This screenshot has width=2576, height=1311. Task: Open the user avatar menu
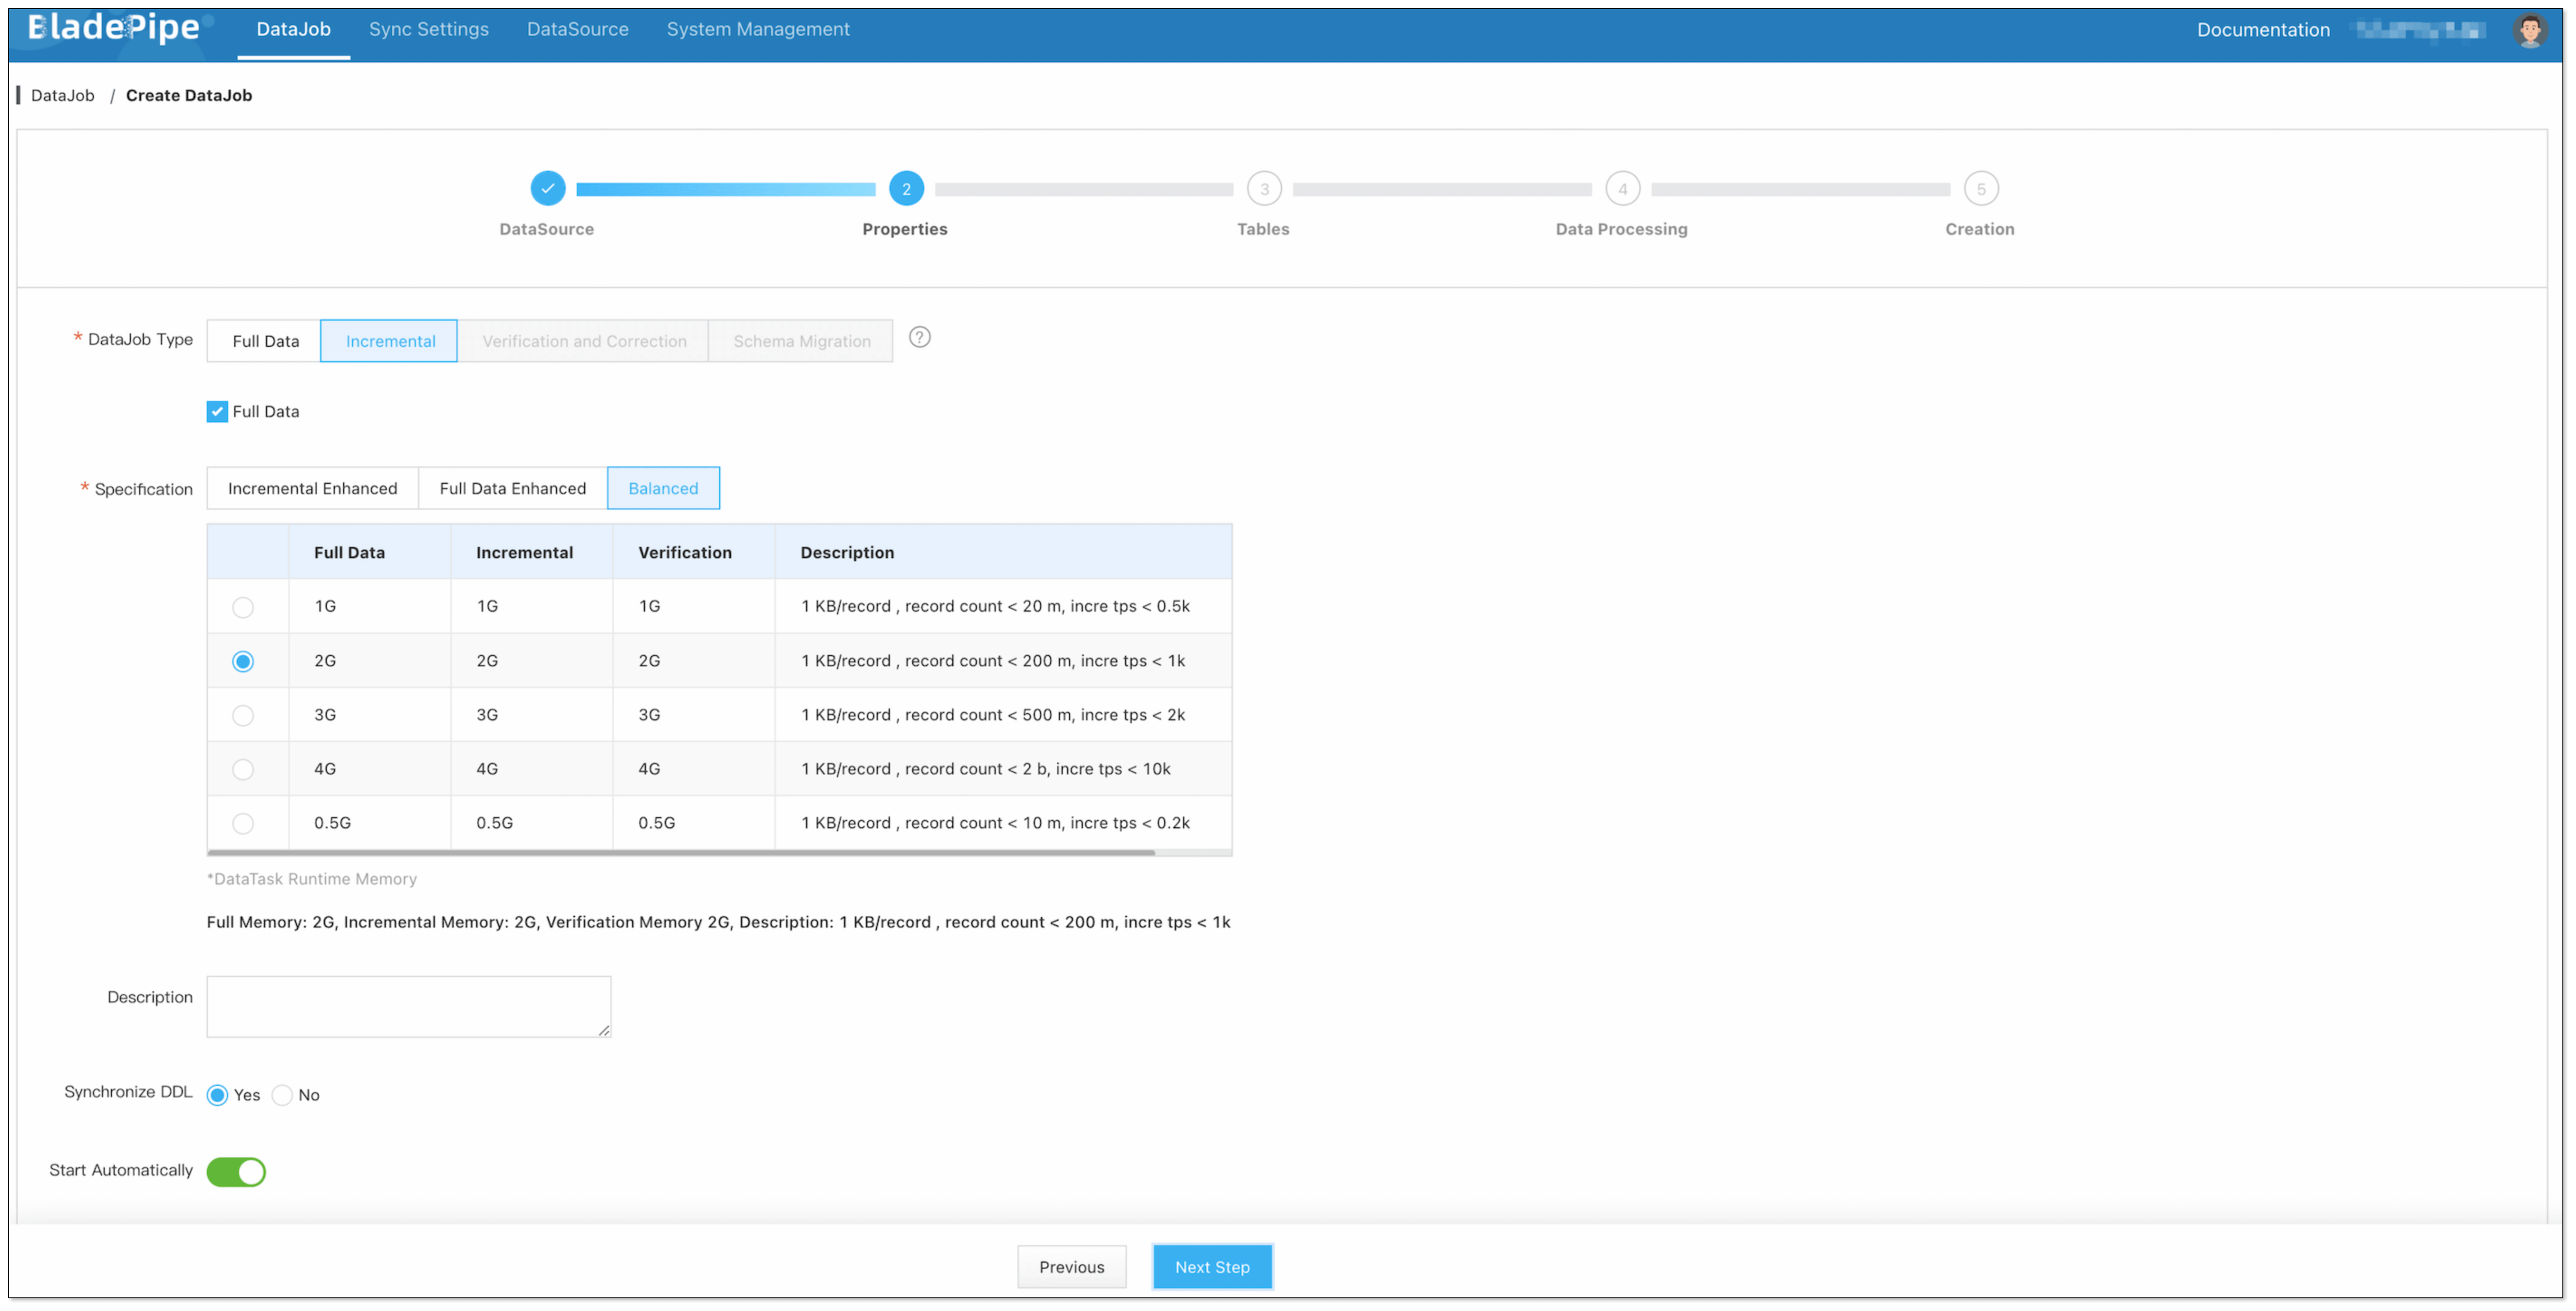coord(2530,30)
